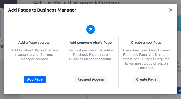This screenshot has width=181, height=99.
Task: Select the 'Add a Page you own' heading
Action: click(x=35, y=43)
